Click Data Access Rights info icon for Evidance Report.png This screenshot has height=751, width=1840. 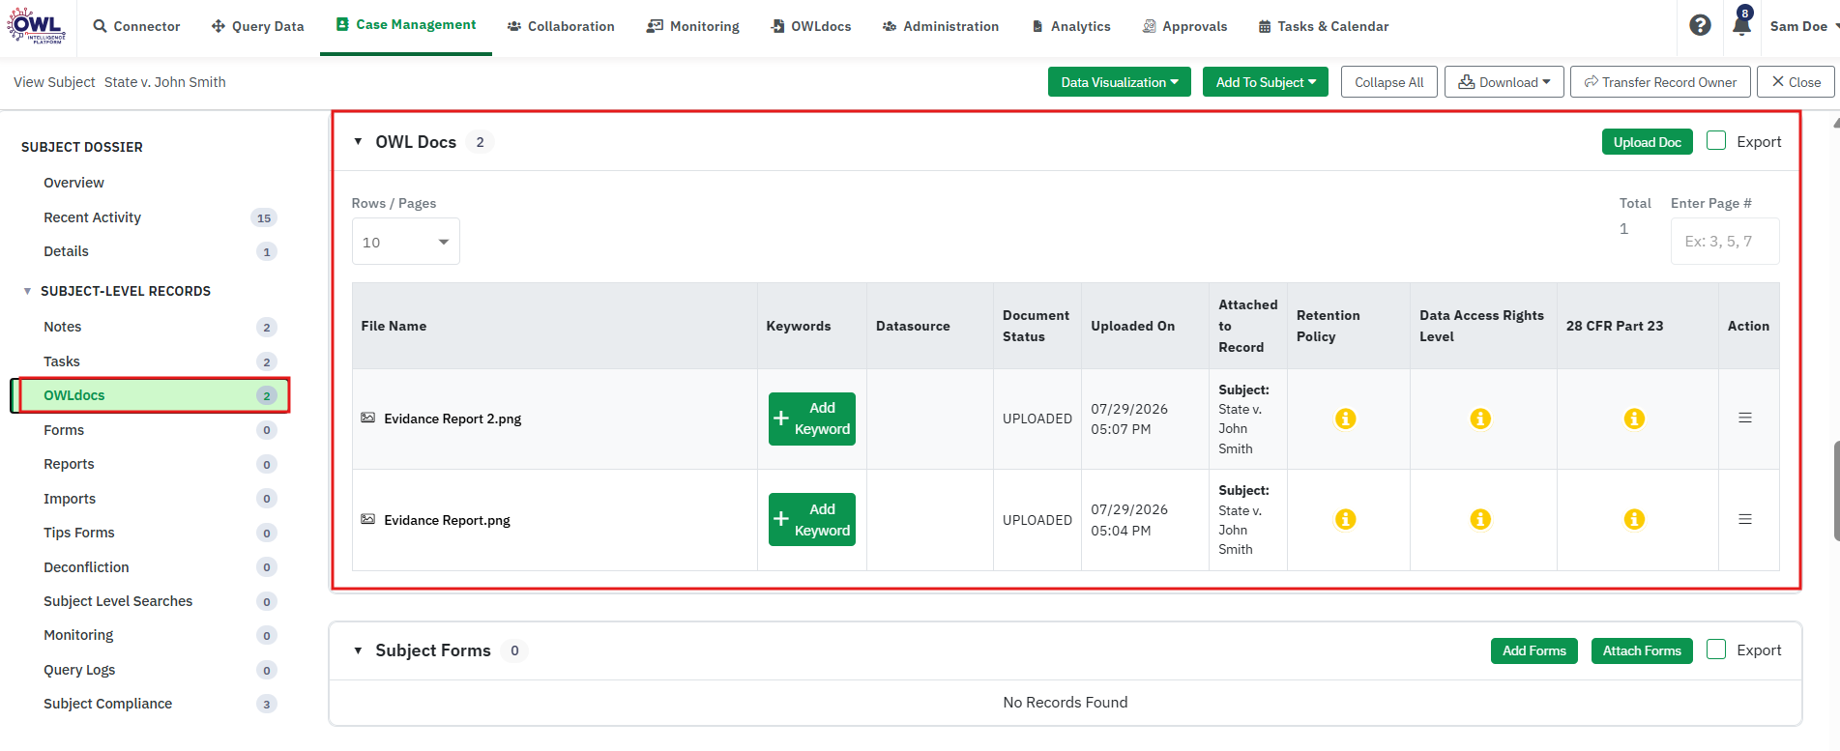point(1479,519)
